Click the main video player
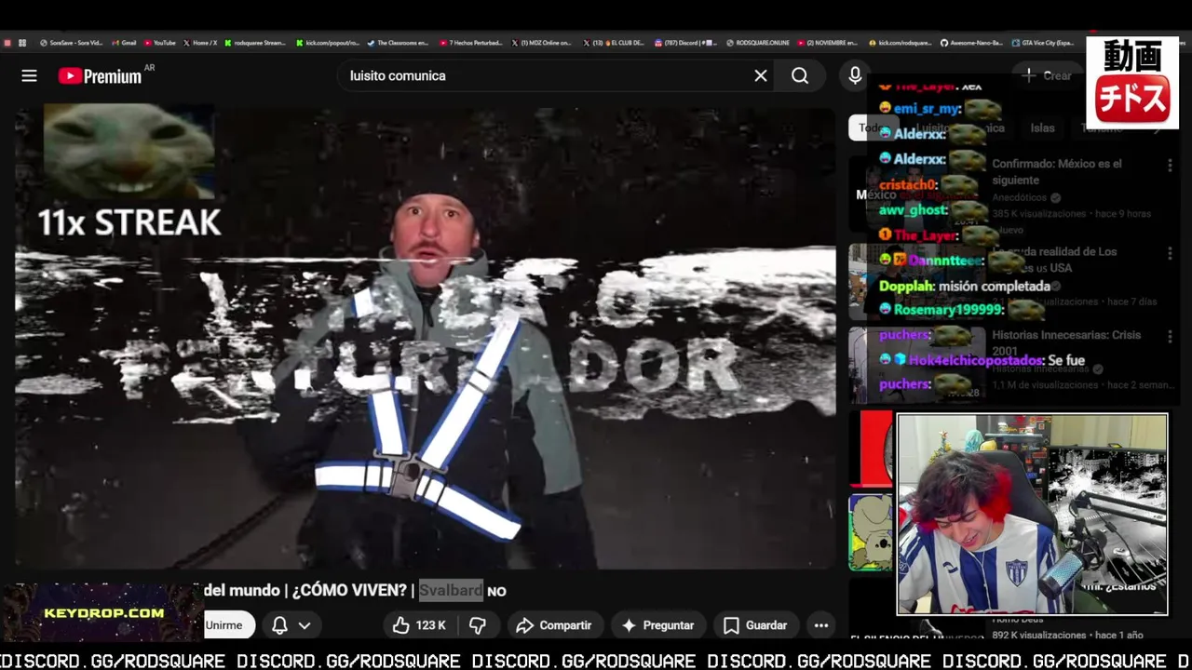The image size is (1192, 670). [425, 337]
